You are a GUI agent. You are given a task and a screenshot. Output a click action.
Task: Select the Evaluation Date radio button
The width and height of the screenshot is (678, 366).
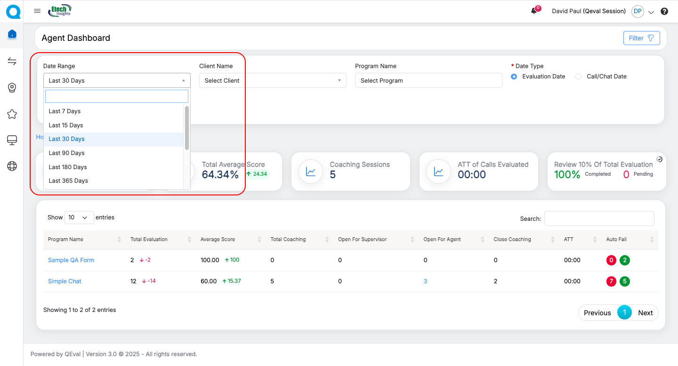point(514,77)
